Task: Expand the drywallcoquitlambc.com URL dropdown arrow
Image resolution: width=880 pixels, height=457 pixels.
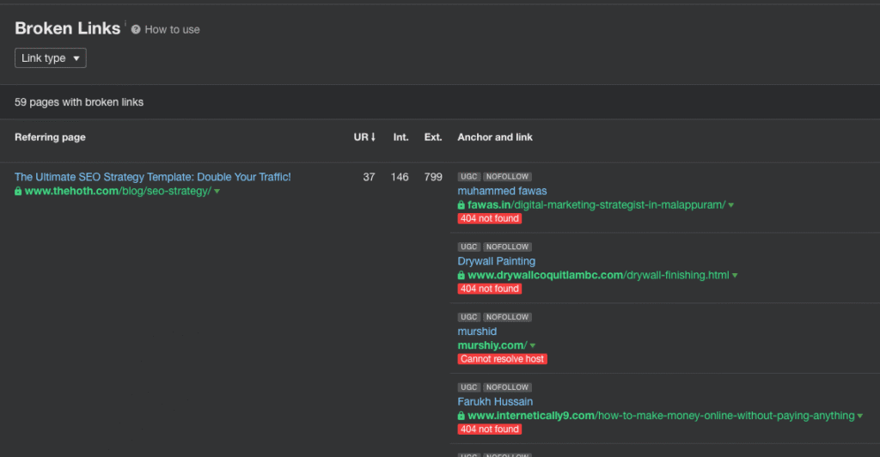Action: coord(735,276)
